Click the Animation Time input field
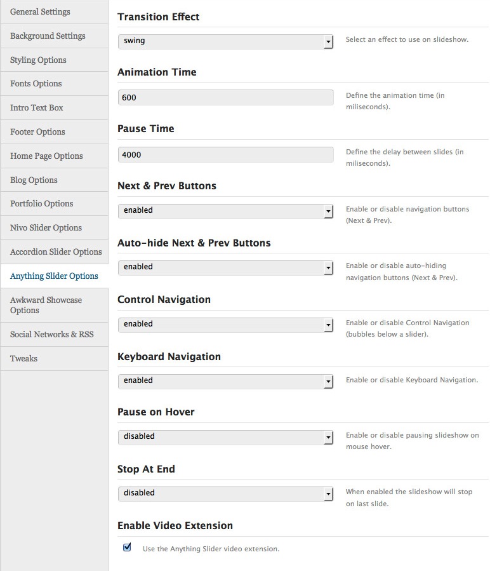Viewport: 490px width, 571px height. [225, 98]
